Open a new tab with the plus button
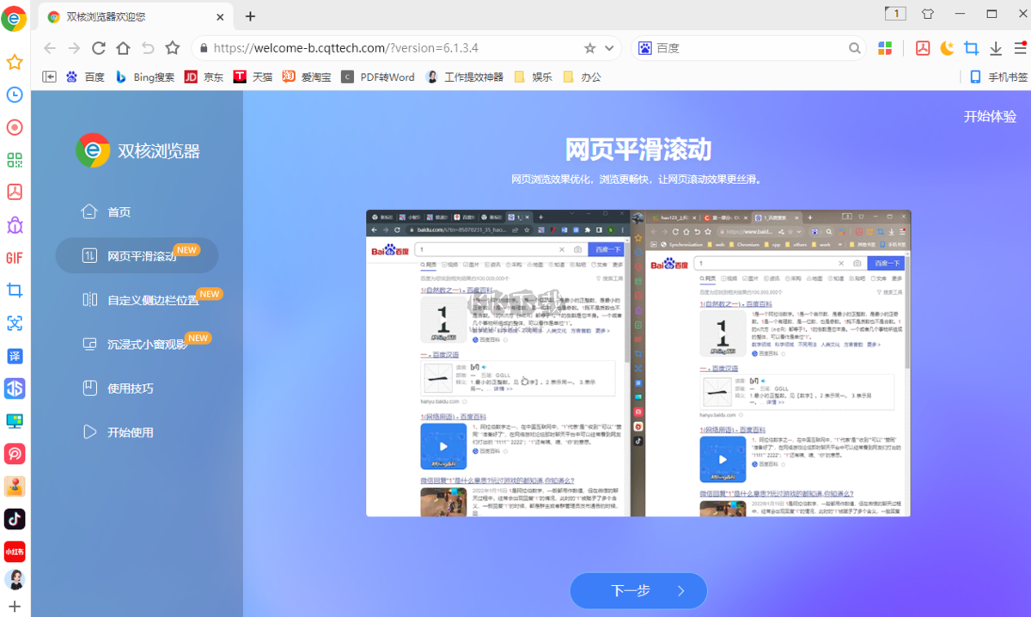The width and height of the screenshot is (1031, 617). pos(249,15)
